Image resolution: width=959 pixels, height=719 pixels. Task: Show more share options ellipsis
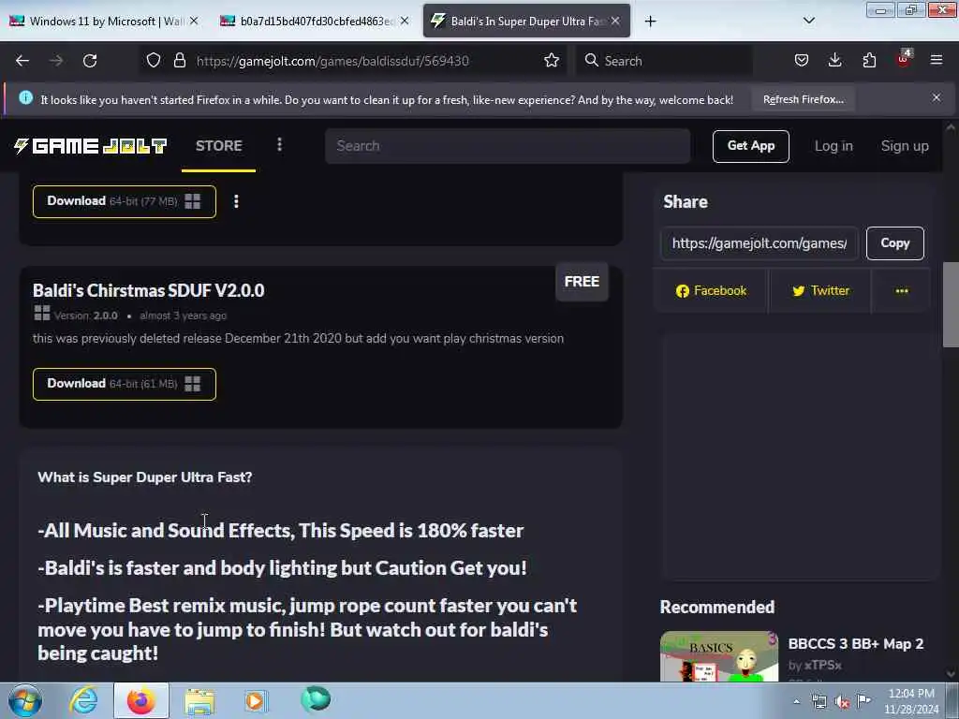902,291
